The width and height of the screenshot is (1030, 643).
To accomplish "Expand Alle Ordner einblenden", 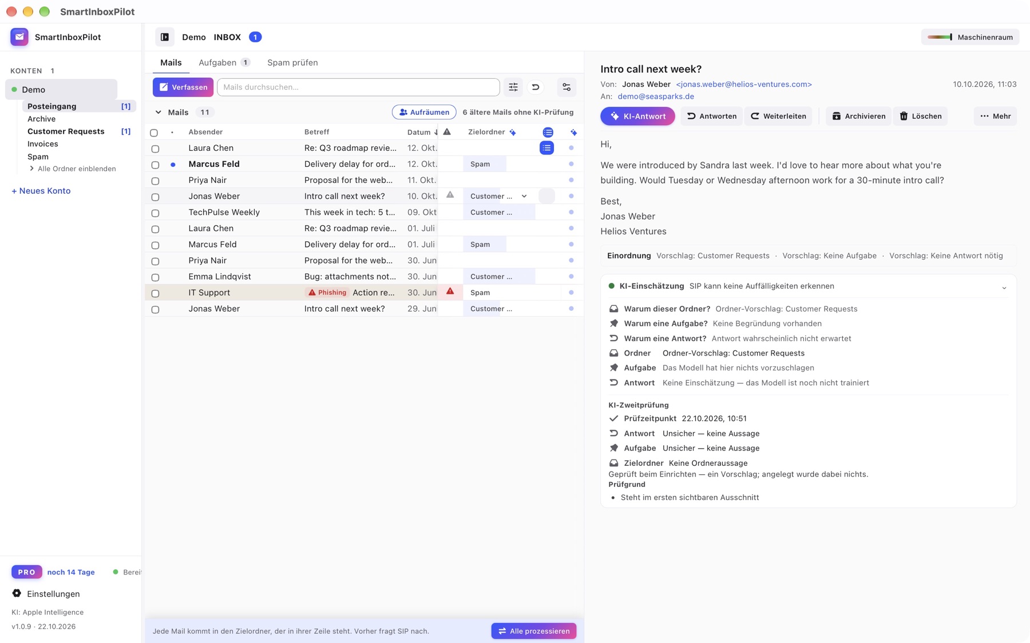I will tap(72, 169).
